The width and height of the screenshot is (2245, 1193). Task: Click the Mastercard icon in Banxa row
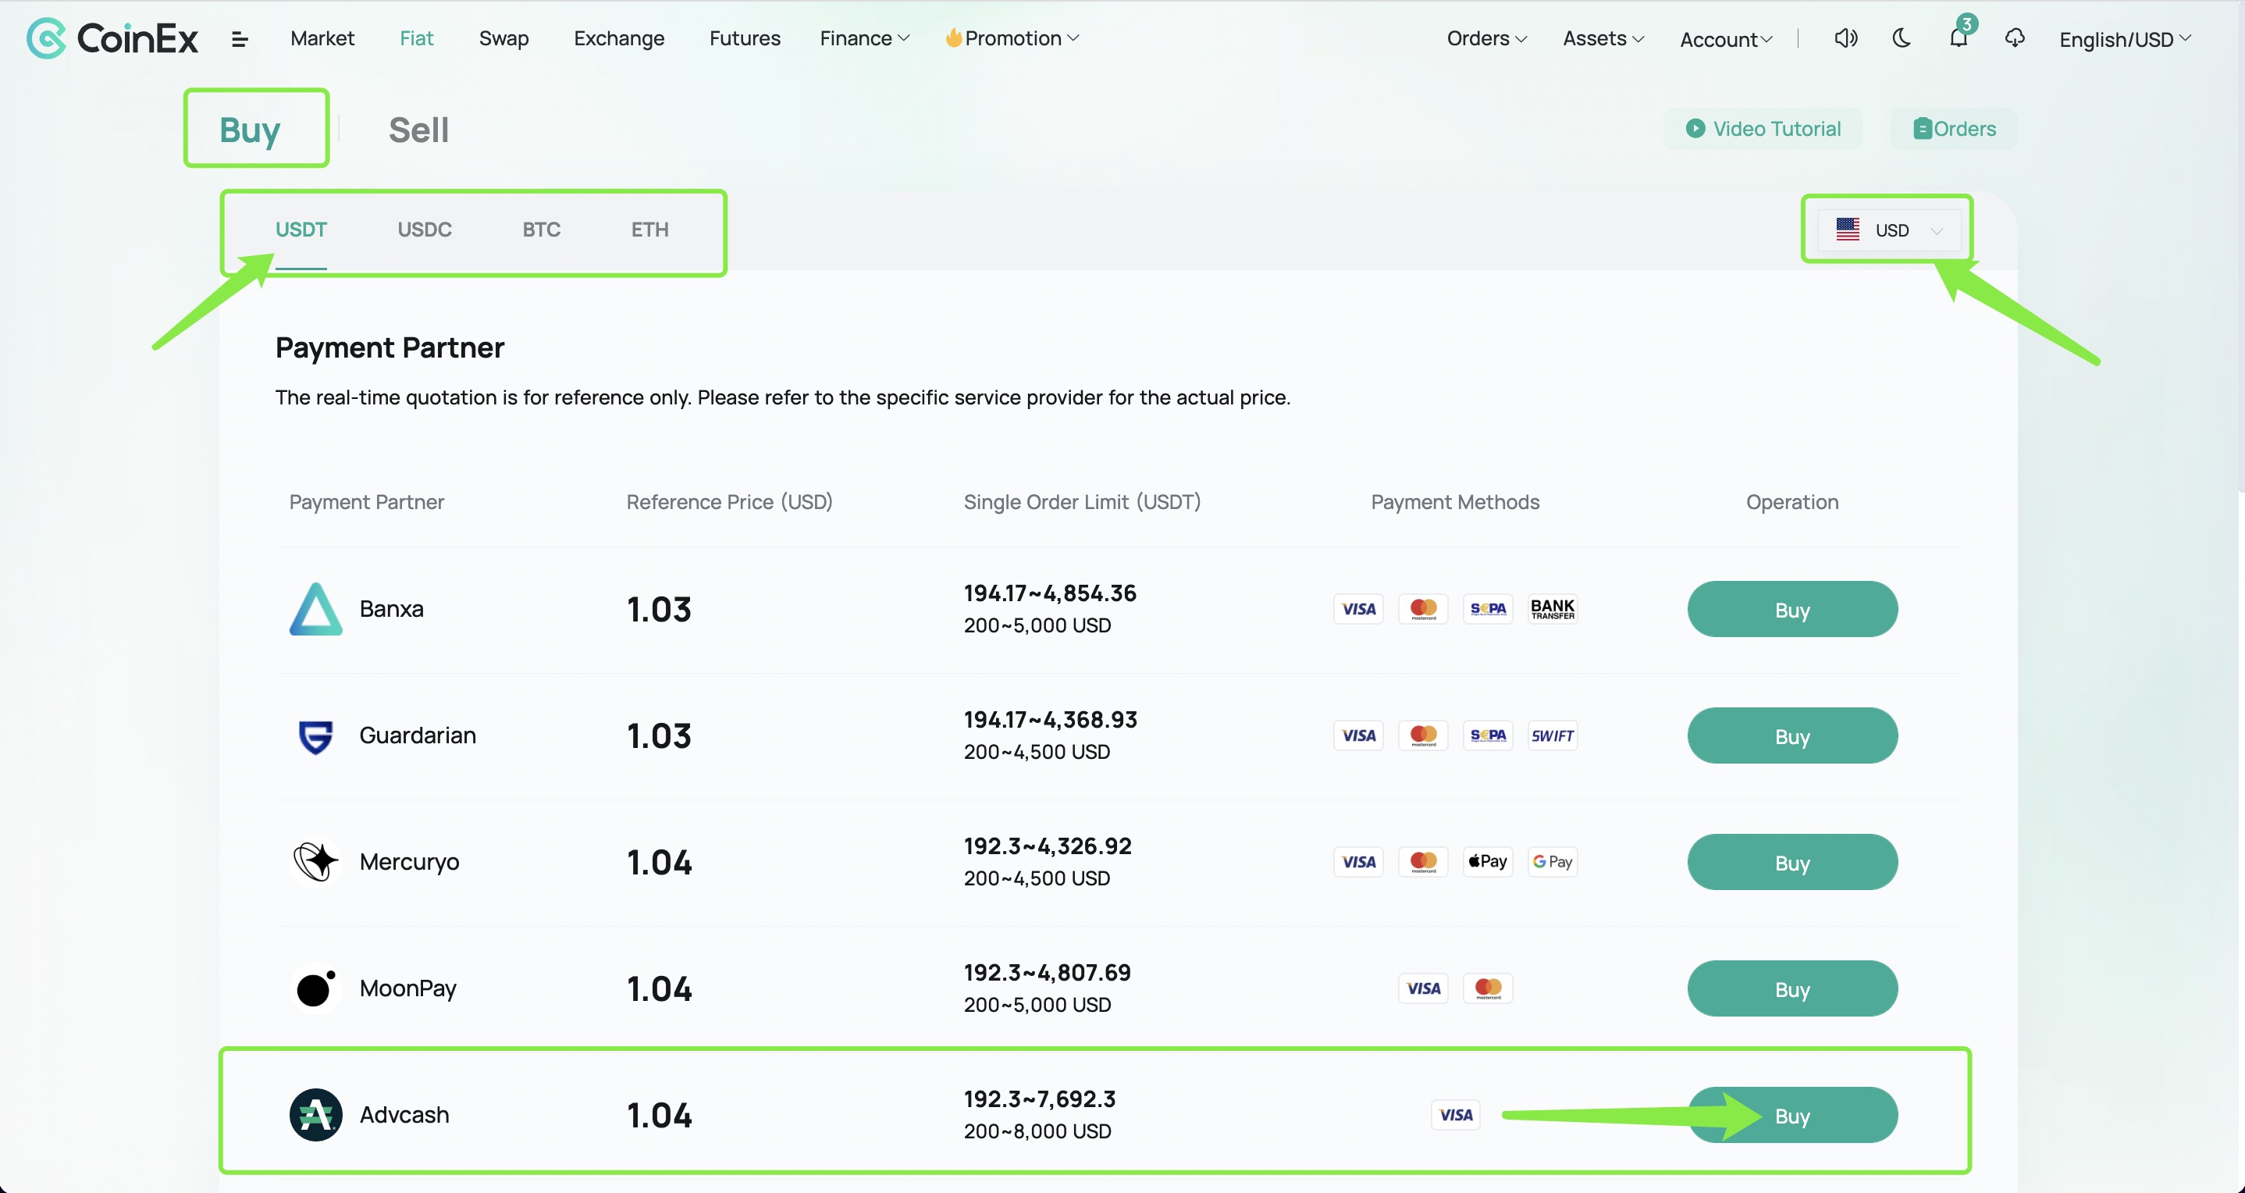[x=1423, y=609]
